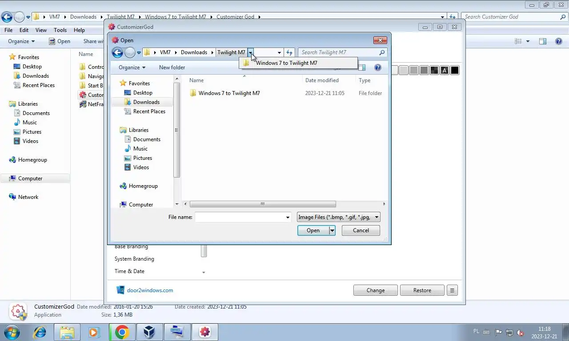The height and width of the screenshot is (341, 569).
Task: Open the File name combo box dropdown
Action: 288,217
